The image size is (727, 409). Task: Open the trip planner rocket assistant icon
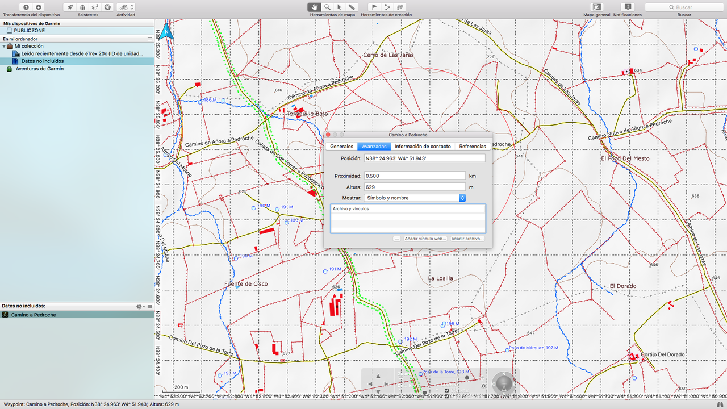(70, 7)
